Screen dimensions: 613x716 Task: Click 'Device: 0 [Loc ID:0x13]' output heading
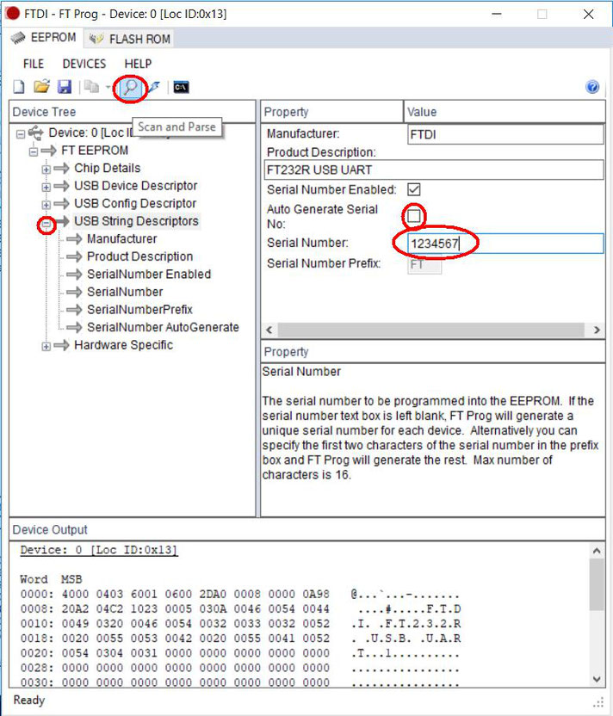pos(99,550)
